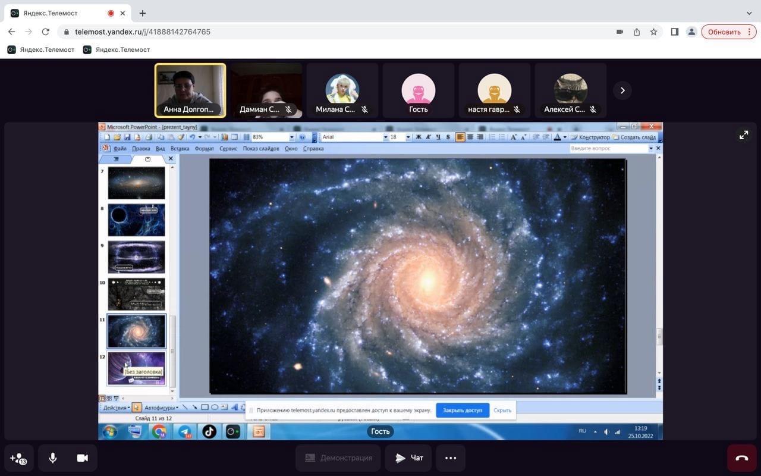The height and width of the screenshot is (476, 761).
Task: Click the bookmark star in address bar
Action: coord(653,32)
